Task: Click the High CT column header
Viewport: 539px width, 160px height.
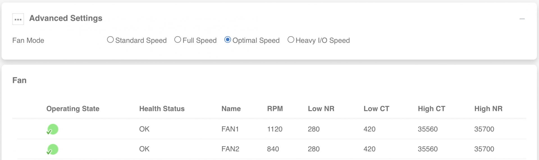Action: [x=431, y=109]
